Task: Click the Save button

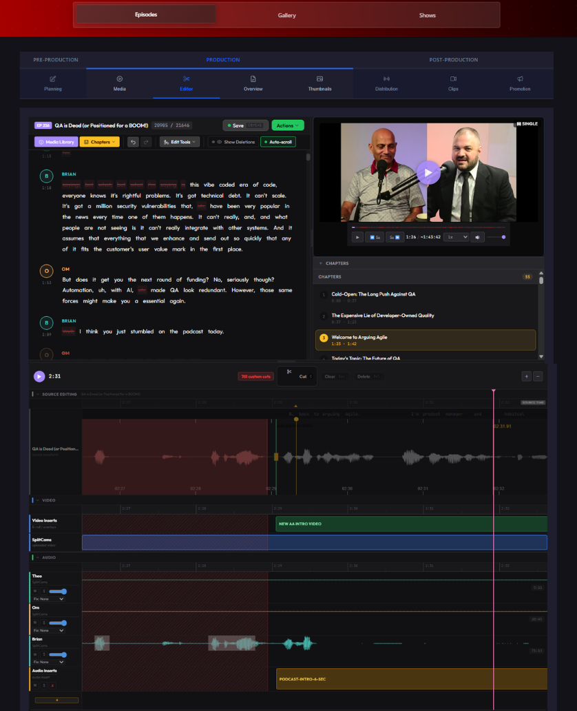Action: 245,125
